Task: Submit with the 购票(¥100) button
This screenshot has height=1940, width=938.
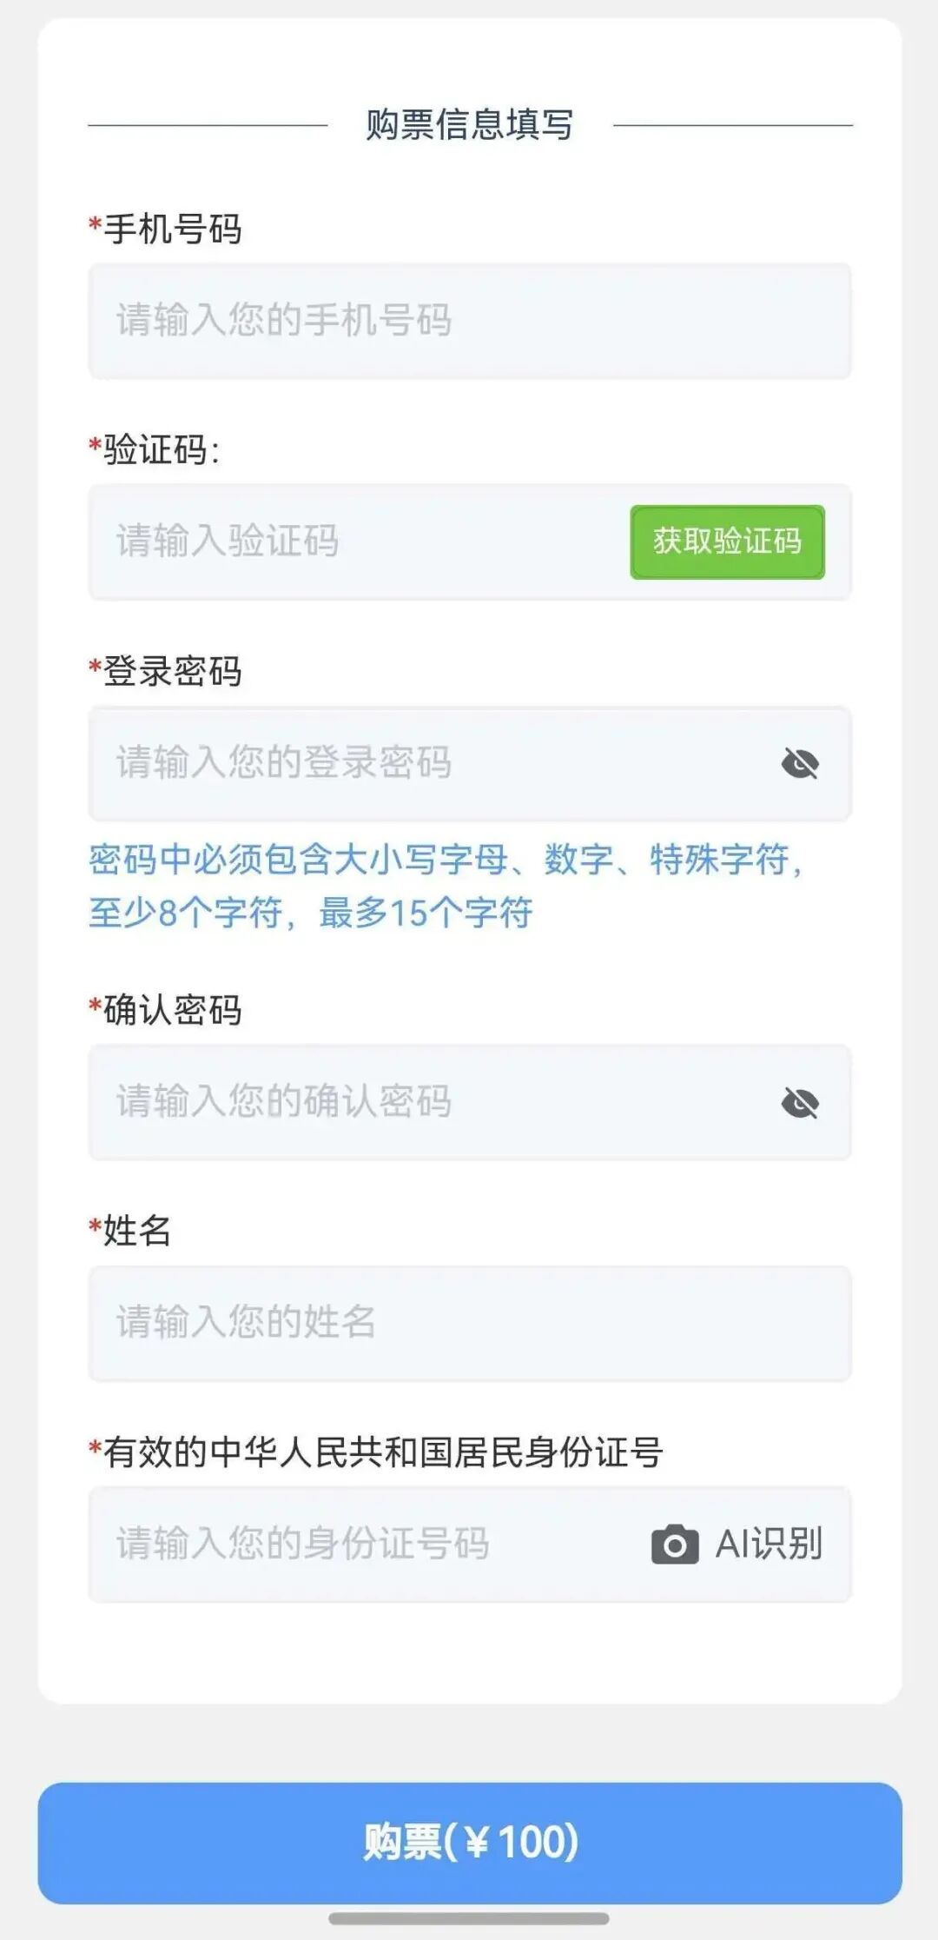Action: point(469,1842)
